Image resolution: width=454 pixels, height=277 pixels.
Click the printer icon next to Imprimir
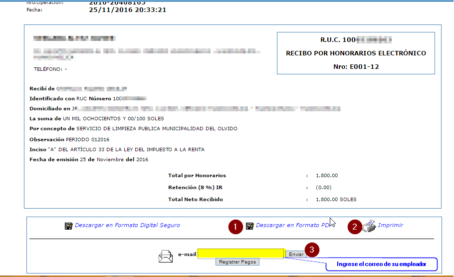[369, 227]
